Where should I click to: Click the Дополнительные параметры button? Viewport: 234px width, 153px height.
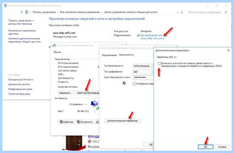tap(122, 121)
